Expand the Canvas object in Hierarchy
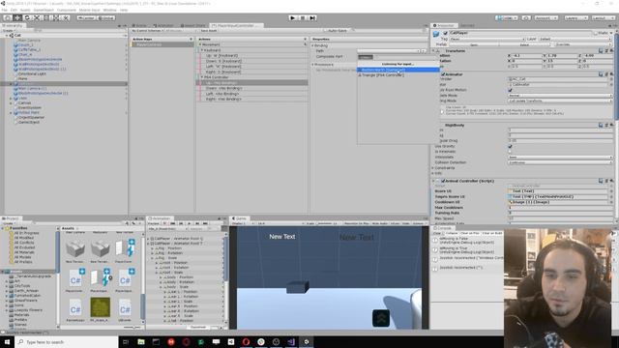619x348 pixels. (11, 103)
